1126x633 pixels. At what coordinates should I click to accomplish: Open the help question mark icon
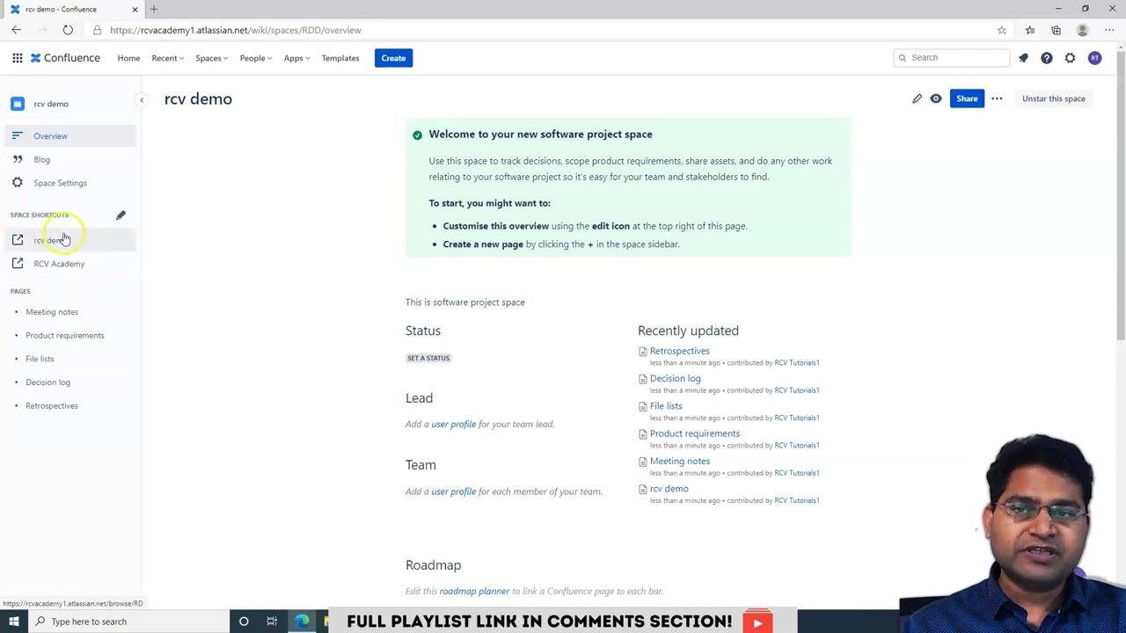pos(1047,58)
